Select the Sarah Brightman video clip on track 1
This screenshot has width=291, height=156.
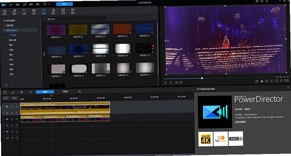pos(65,107)
